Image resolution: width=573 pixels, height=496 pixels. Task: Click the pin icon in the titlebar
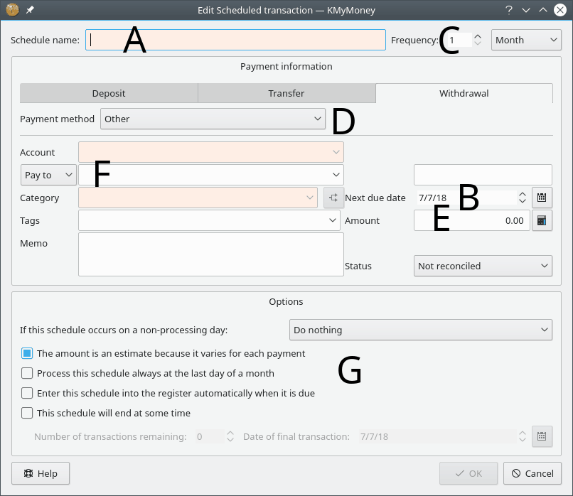click(28, 10)
